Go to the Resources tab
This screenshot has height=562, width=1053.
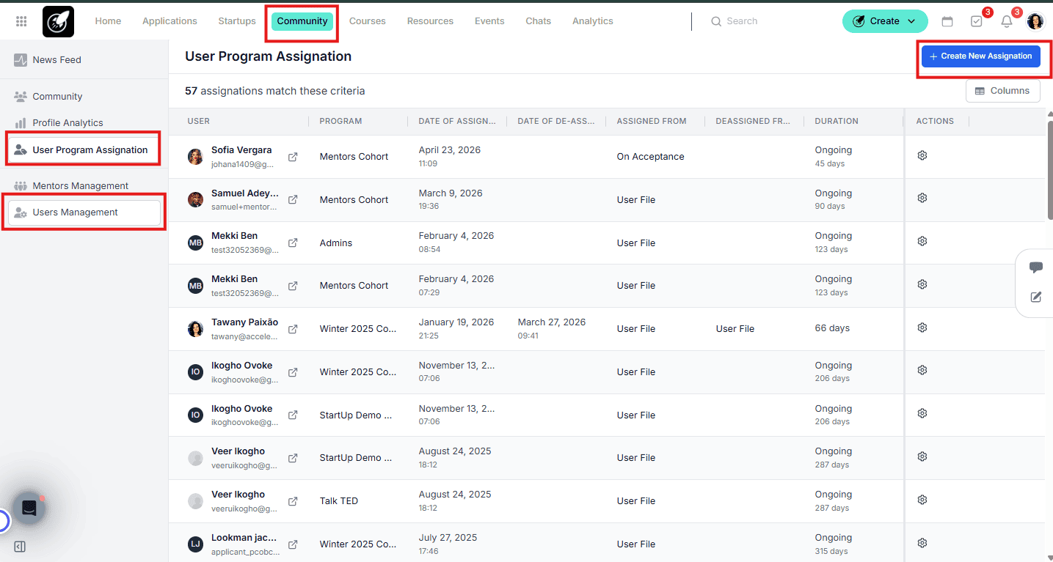[430, 21]
